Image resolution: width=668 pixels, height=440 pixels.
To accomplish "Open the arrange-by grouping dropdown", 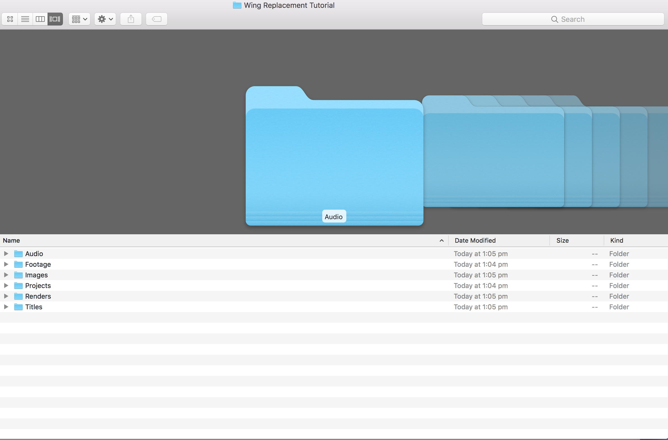I will pos(79,19).
